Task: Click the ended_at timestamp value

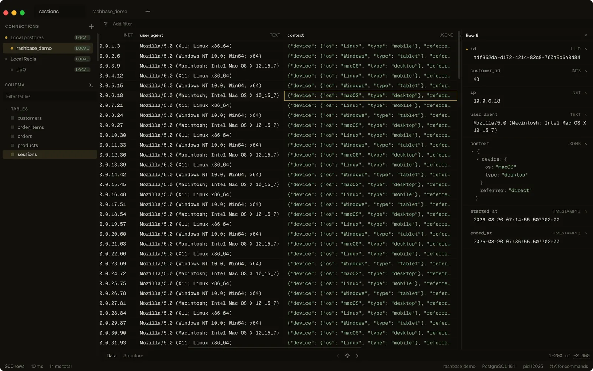Action: point(516,242)
